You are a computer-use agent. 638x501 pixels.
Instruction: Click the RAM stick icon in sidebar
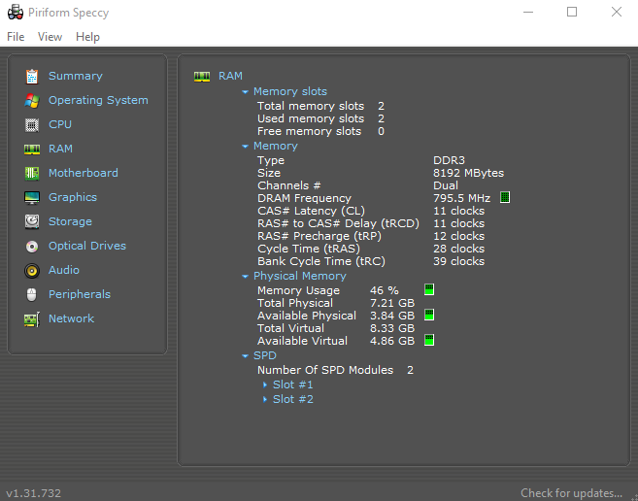coord(32,150)
